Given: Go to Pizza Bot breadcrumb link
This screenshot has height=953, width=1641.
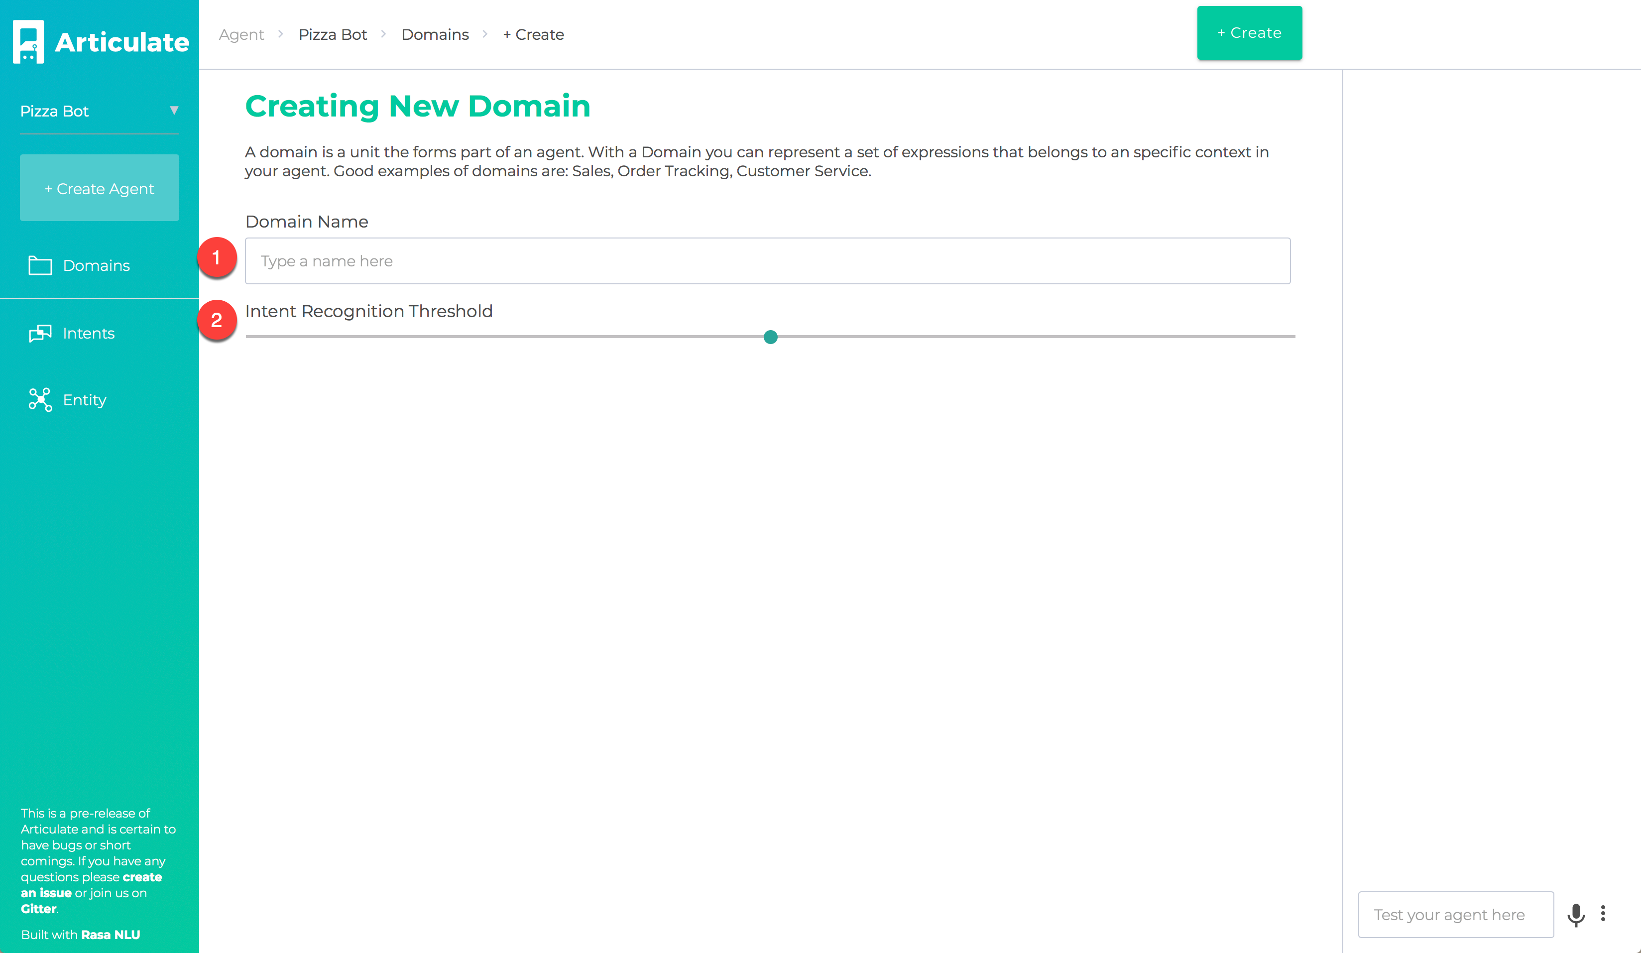Looking at the screenshot, I should 333,34.
